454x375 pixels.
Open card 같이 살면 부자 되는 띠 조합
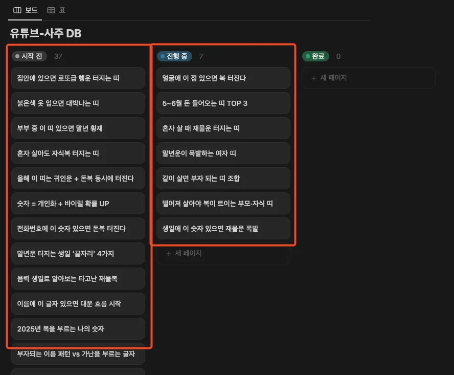point(223,178)
